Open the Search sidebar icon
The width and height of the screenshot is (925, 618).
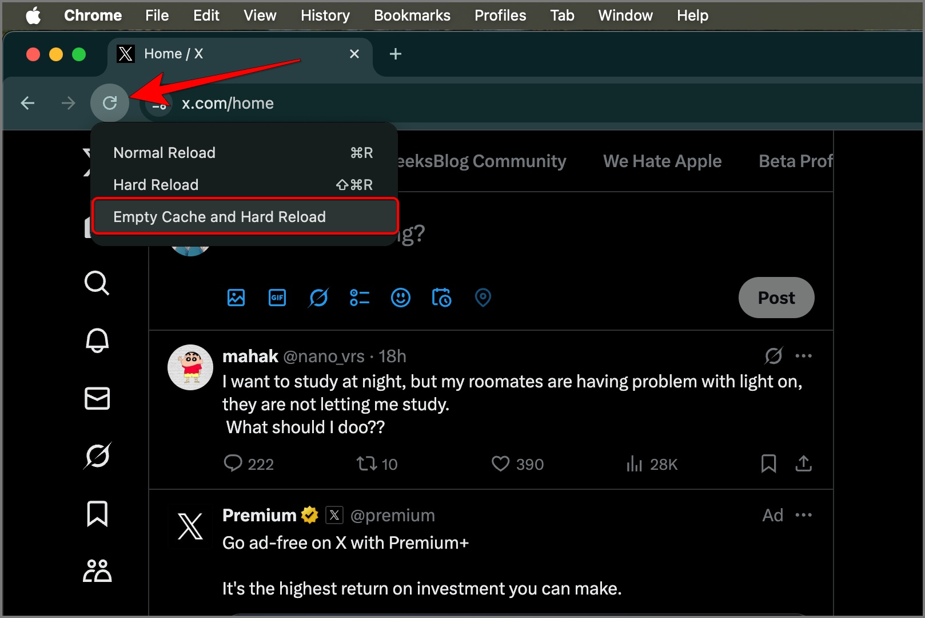tap(97, 283)
